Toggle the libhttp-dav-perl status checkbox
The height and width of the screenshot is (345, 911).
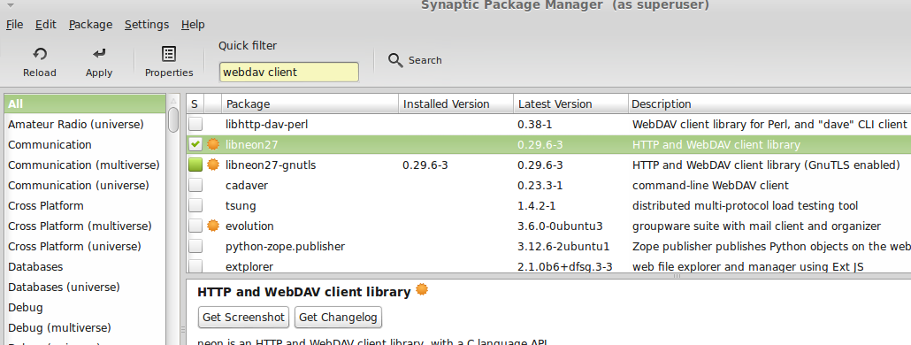(195, 124)
